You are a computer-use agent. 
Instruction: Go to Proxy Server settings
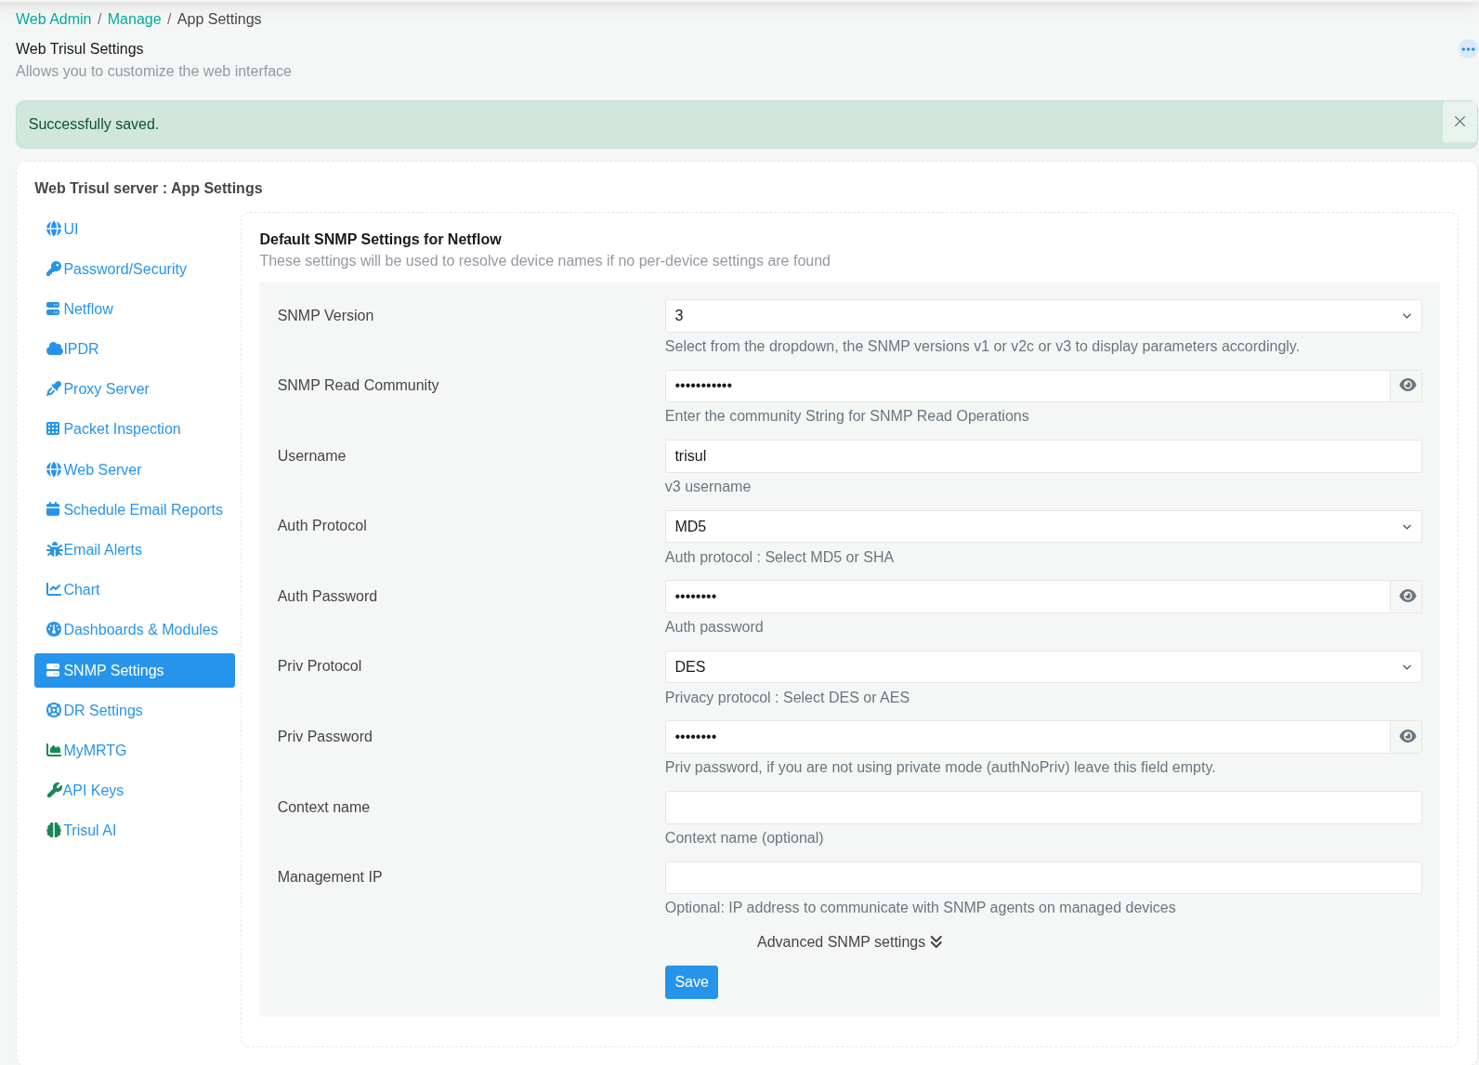(135, 388)
